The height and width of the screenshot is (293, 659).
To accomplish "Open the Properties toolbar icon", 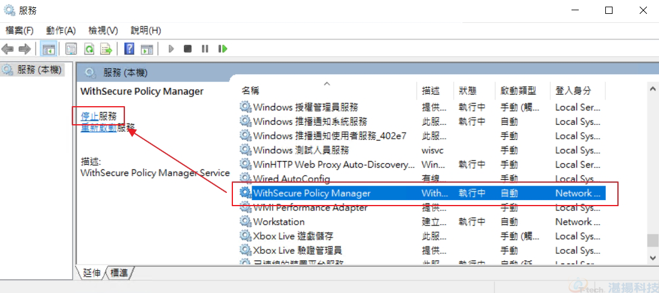I will 71,49.
